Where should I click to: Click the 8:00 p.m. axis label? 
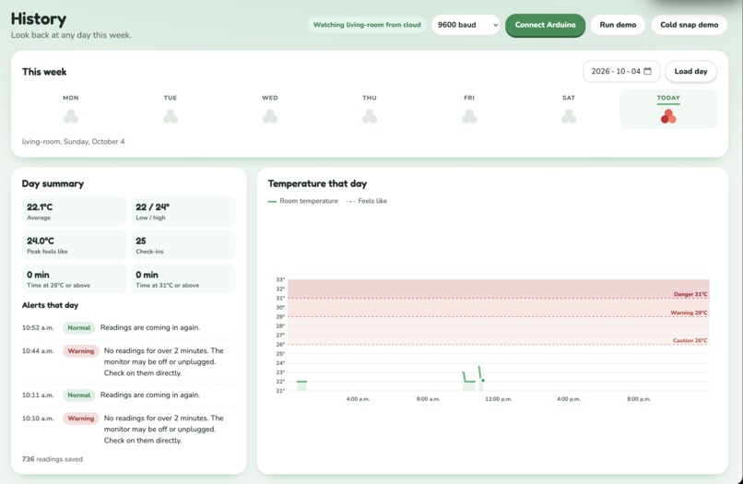tap(639, 399)
